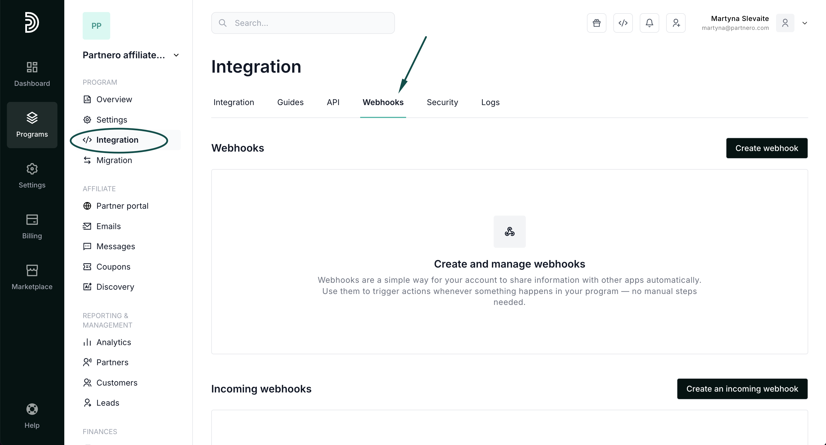Click Create an incoming webhook button
The width and height of the screenshot is (826, 445).
tap(742, 389)
